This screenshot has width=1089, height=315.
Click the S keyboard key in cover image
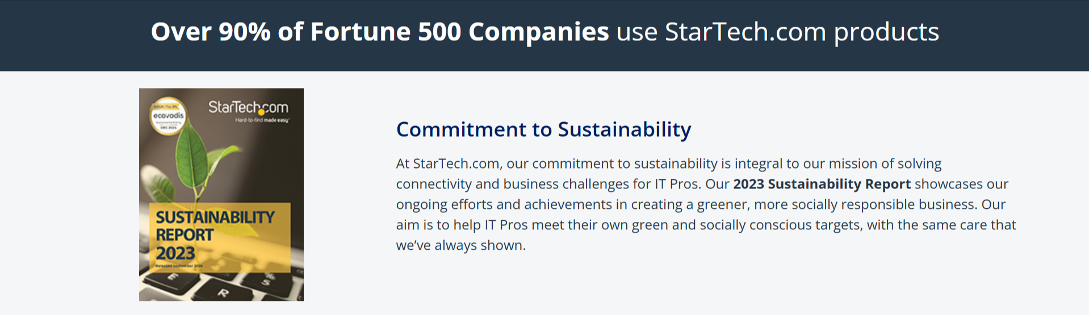coord(265,280)
